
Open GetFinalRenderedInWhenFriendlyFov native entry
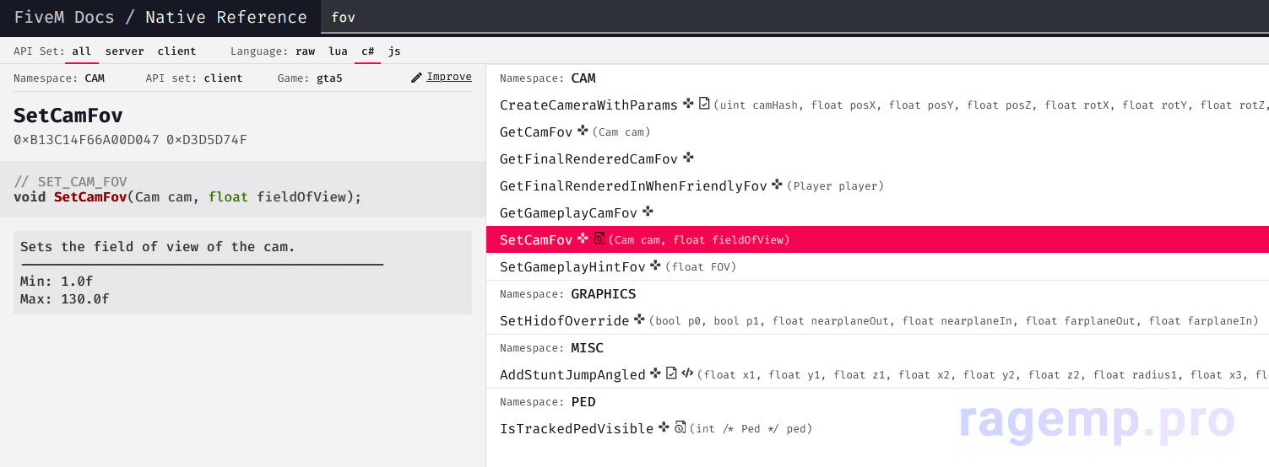click(633, 185)
